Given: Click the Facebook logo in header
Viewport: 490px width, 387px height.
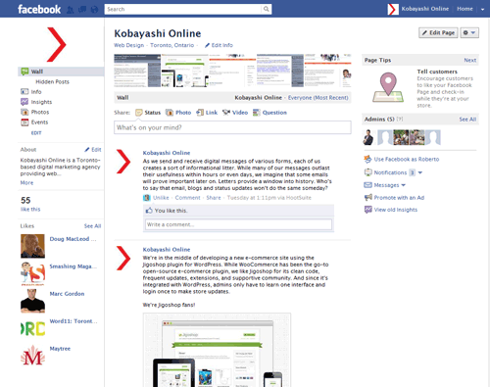Looking at the screenshot, I should click(x=39, y=9).
